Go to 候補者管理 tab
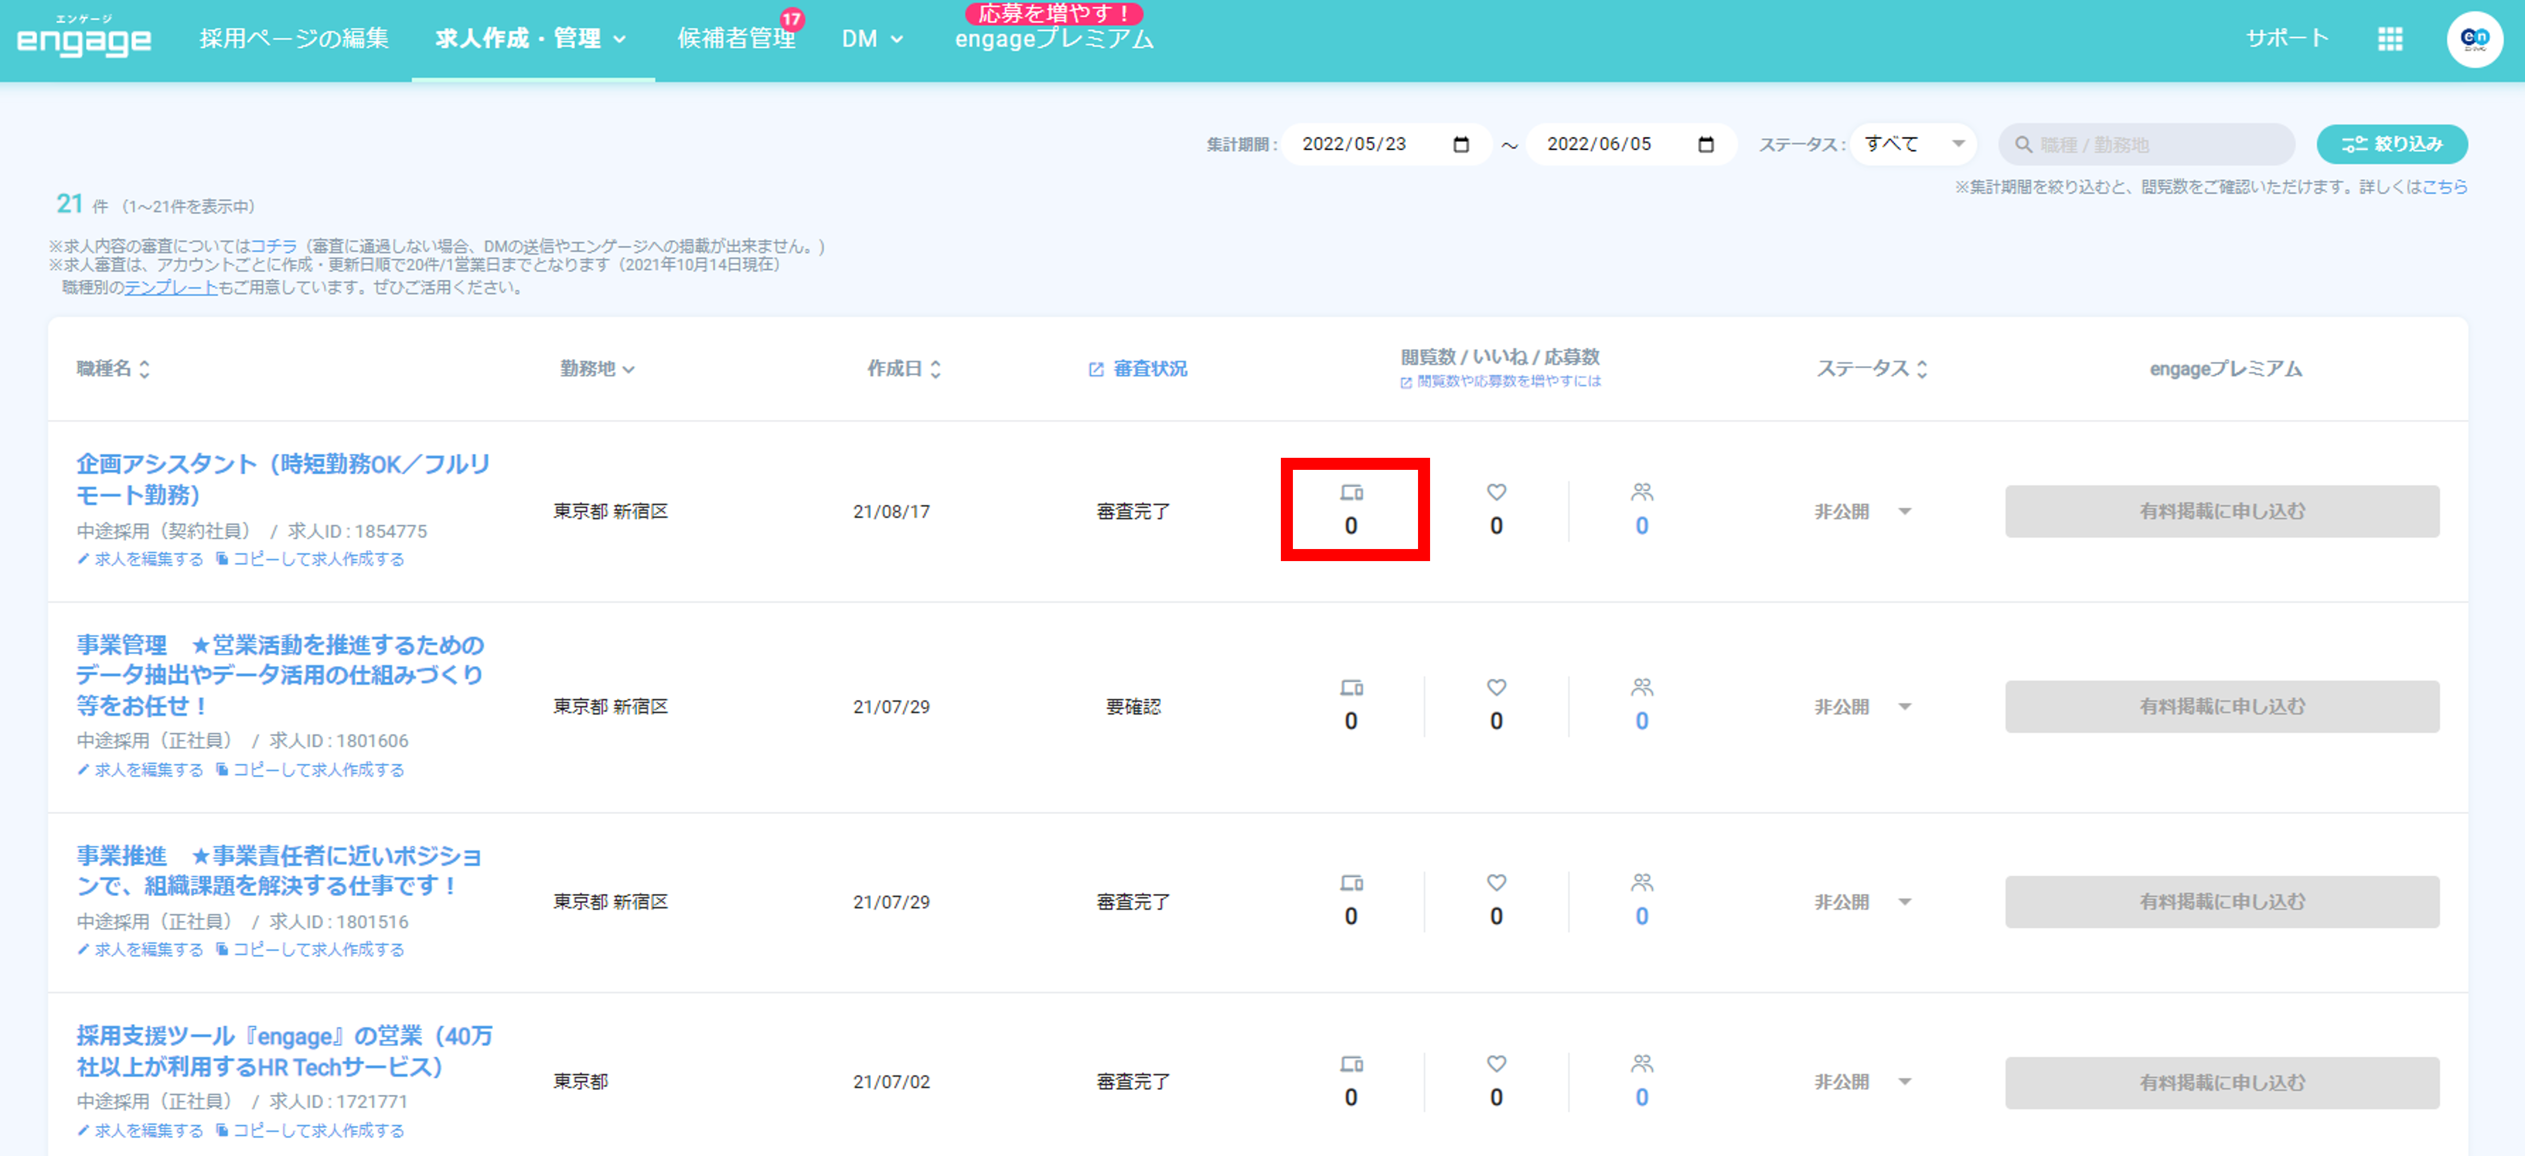The width and height of the screenshot is (2525, 1156). point(736,38)
